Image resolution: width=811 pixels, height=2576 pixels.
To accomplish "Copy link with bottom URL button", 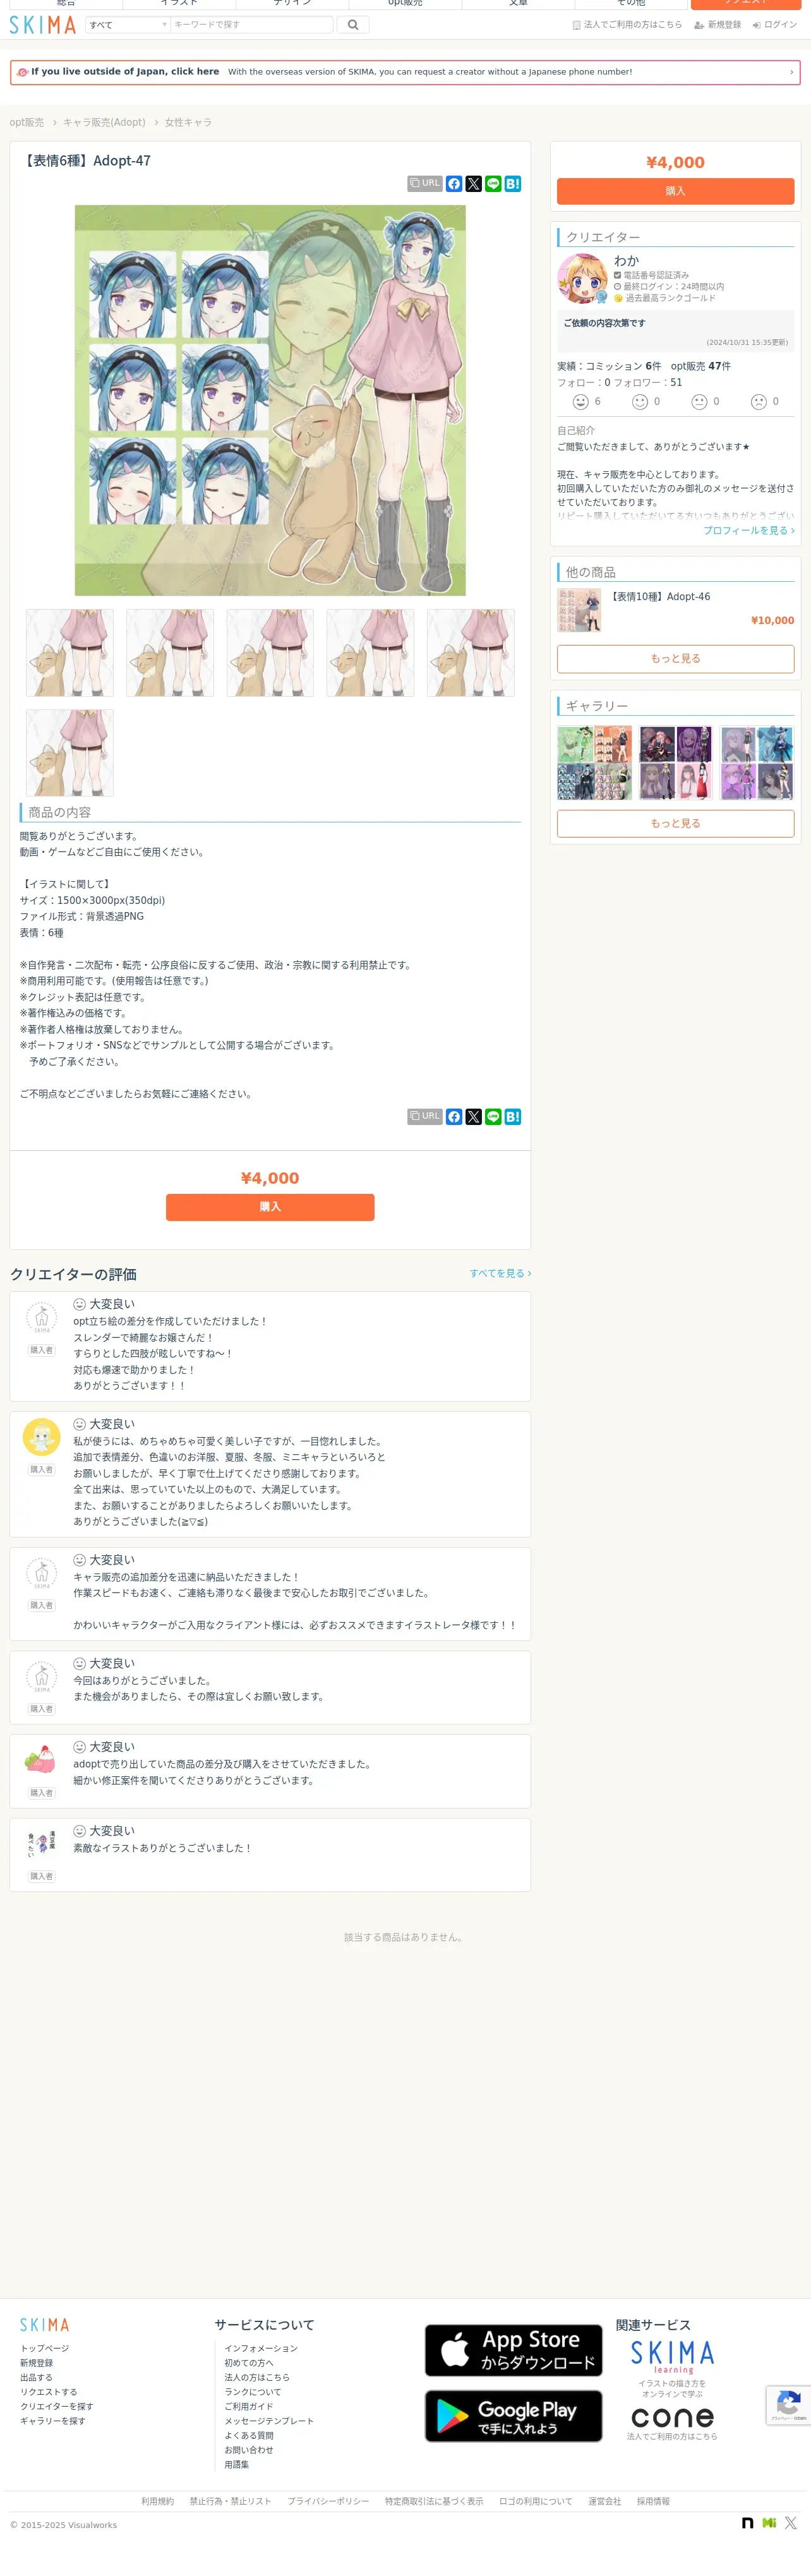I will click(x=425, y=1116).
